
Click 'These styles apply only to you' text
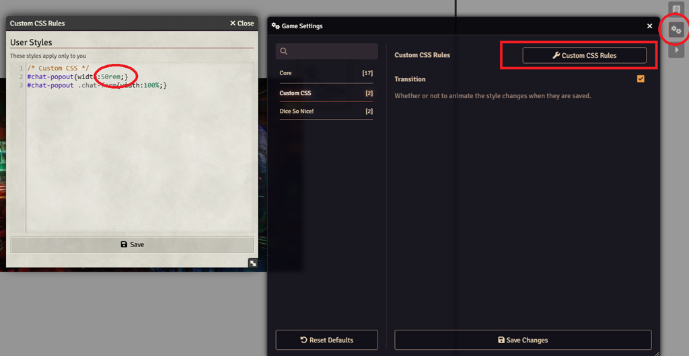(48, 56)
